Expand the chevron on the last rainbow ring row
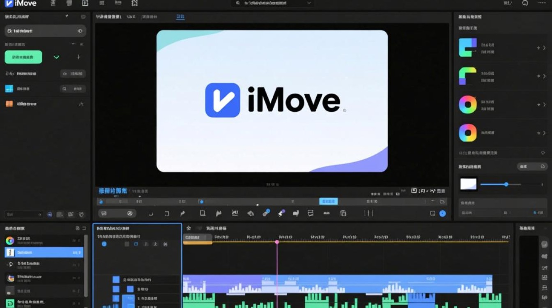This screenshot has width=552, height=308. tap(544, 133)
